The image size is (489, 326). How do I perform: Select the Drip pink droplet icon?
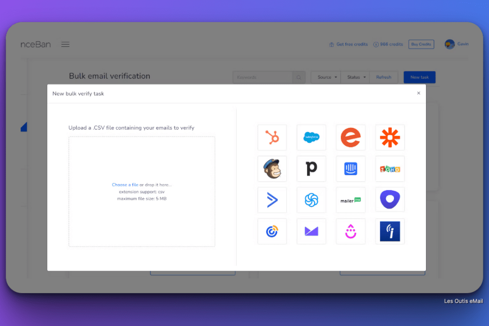pos(351,231)
